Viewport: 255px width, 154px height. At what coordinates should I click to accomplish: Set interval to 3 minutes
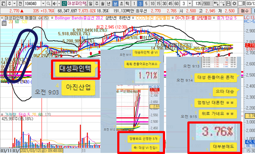140,4
